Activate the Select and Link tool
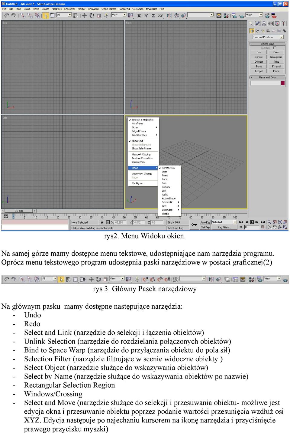Screen dimensions: 290x433 (x=23, y=15)
